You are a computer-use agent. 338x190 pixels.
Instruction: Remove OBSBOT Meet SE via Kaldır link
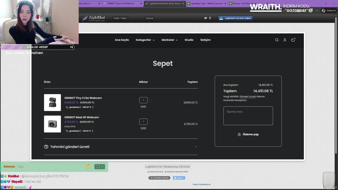click(143, 128)
